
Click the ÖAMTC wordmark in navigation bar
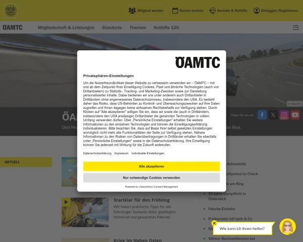(13, 27)
